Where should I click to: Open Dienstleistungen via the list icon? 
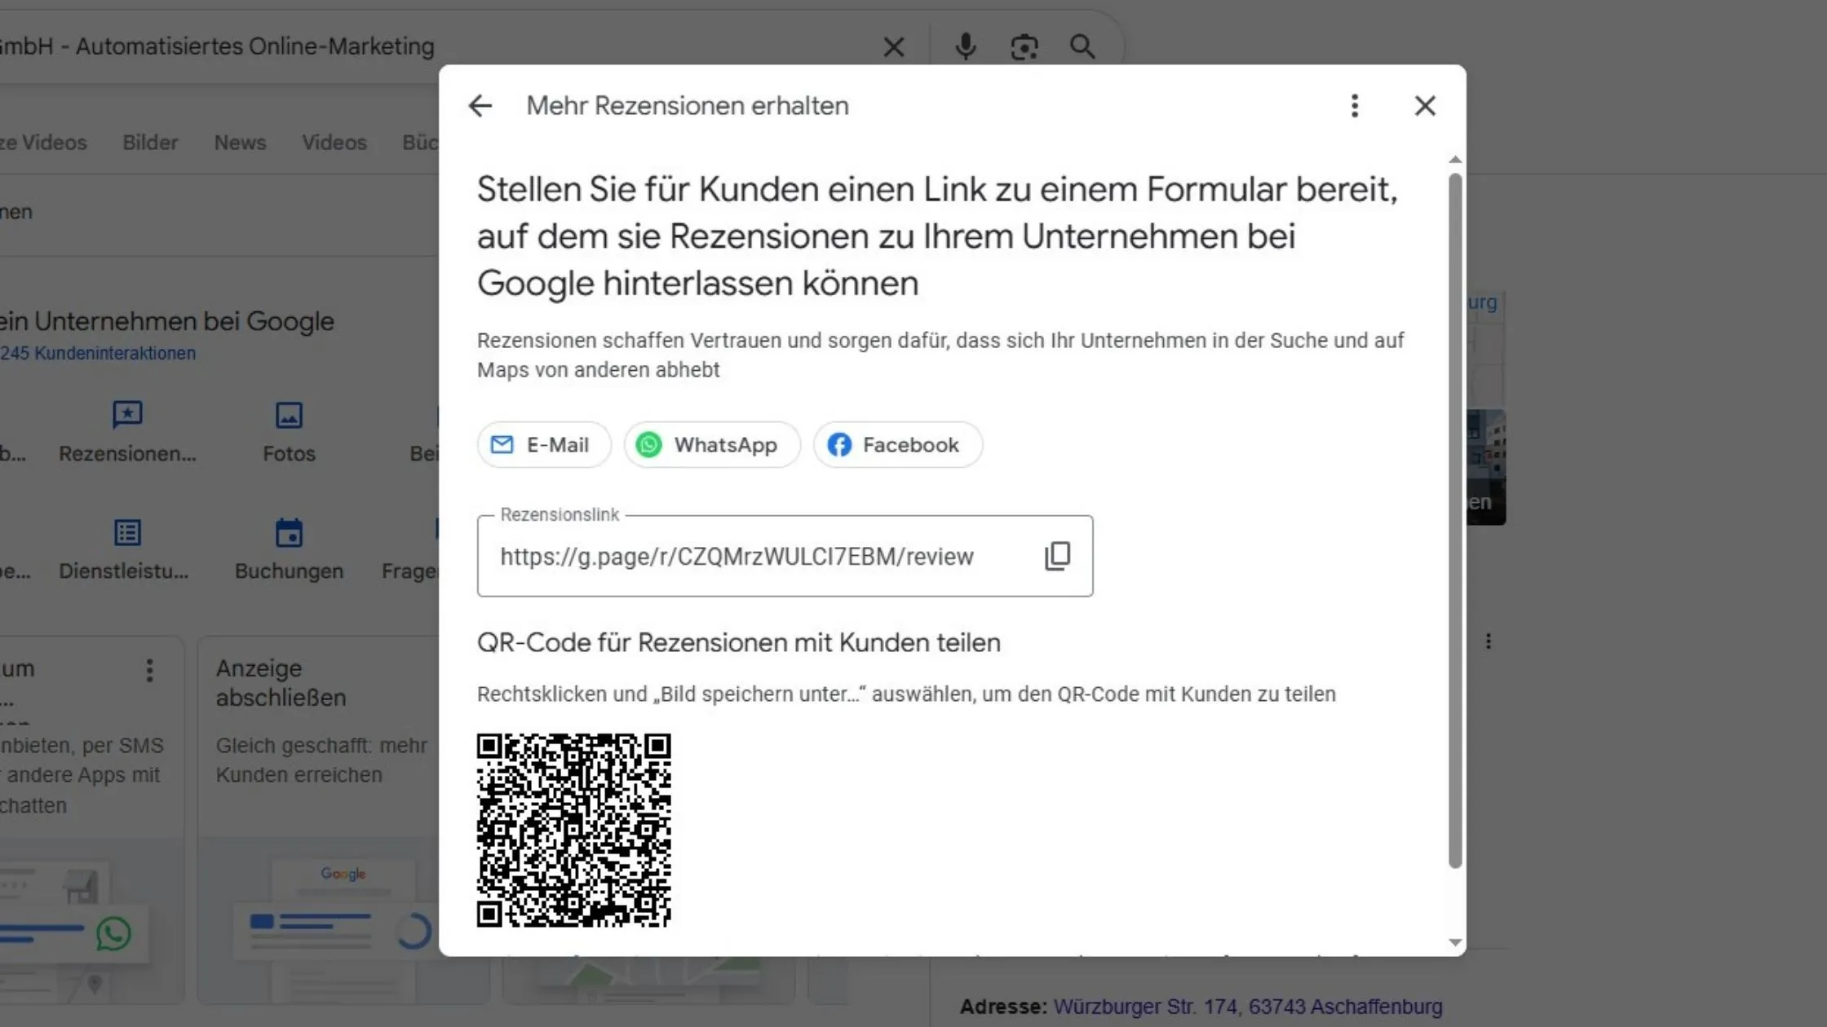coord(127,532)
